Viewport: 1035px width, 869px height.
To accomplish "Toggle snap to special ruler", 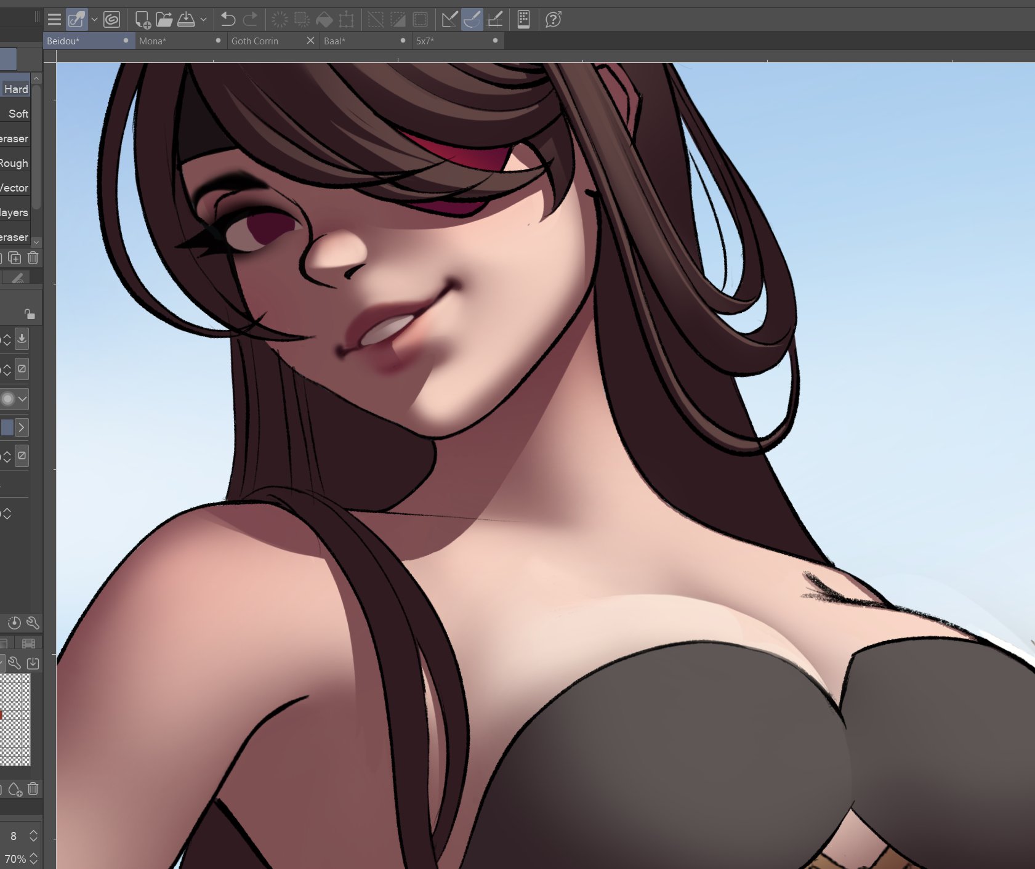I will pyautogui.click(x=471, y=19).
